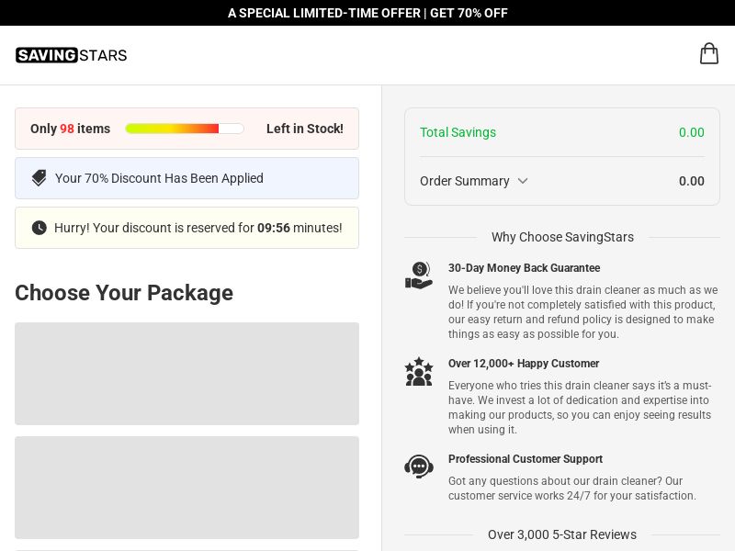Viewport: 735px width, 551px height.
Task: Expand Order Summary using the chevron arrow
Action: pyautogui.click(x=523, y=181)
